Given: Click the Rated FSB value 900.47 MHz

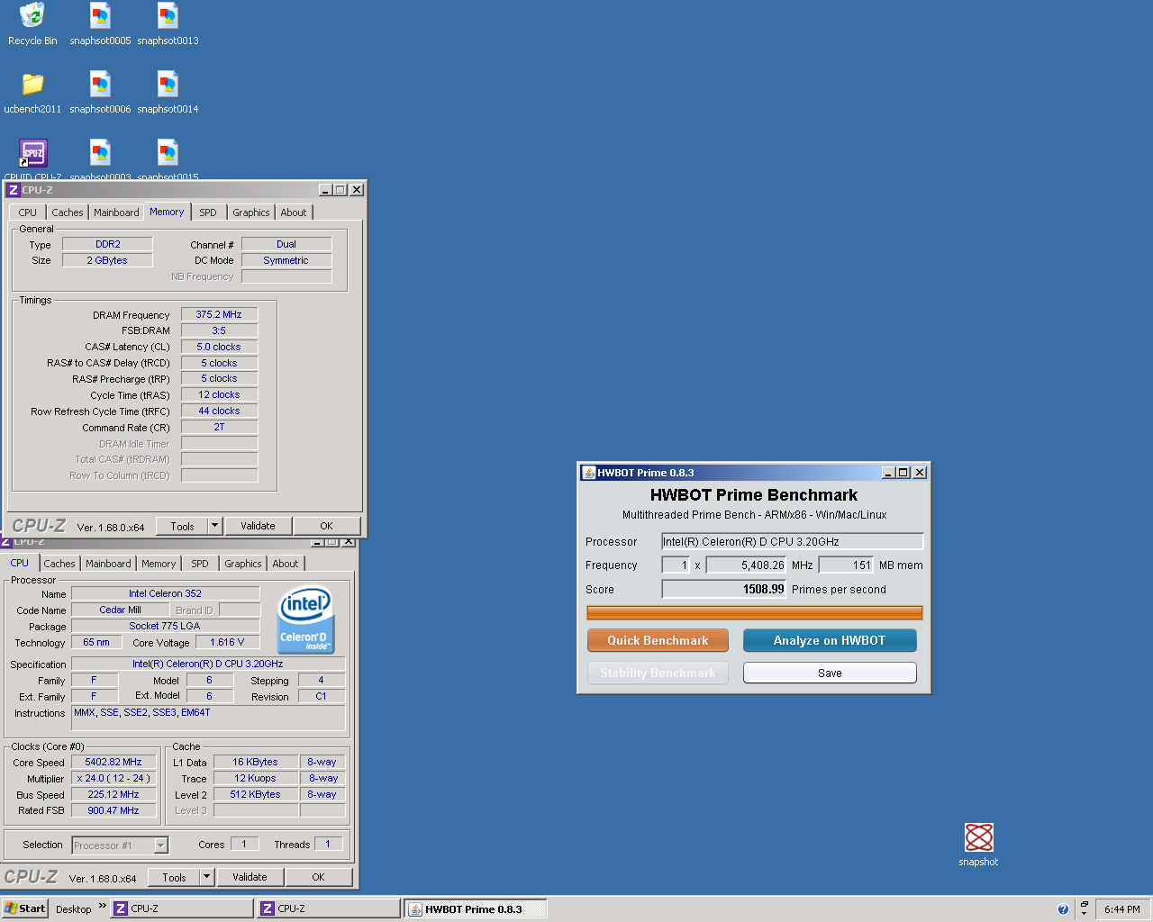Looking at the screenshot, I should (113, 810).
